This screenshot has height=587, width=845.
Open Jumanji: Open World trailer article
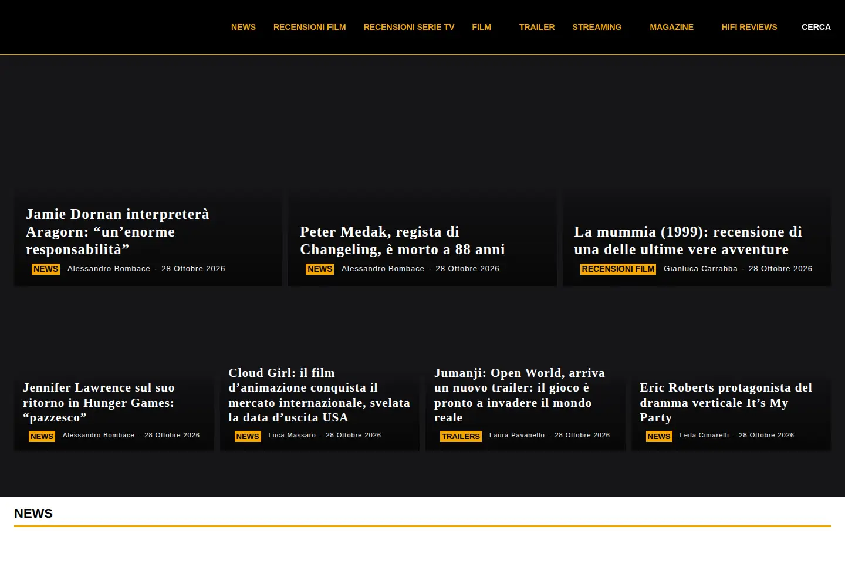[519, 395]
